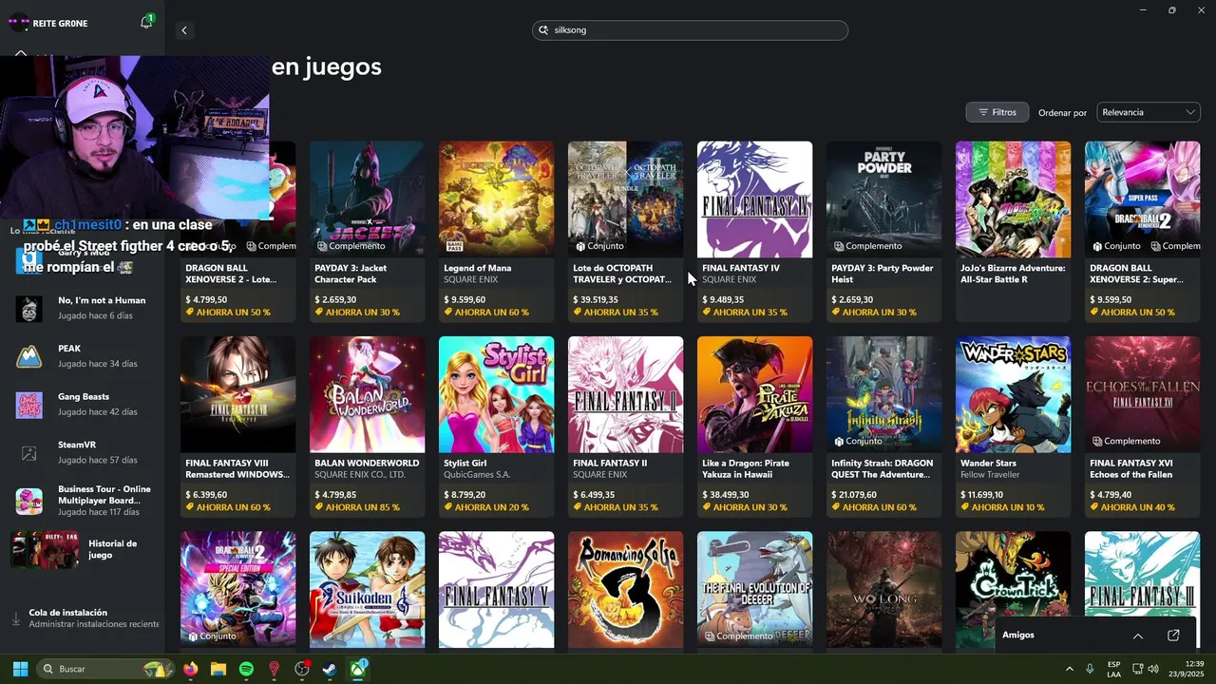The width and height of the screenshot is (1216, 684).
Task: Open 'No, I'm not a Human' in sidebar
Action: point(84,308)
